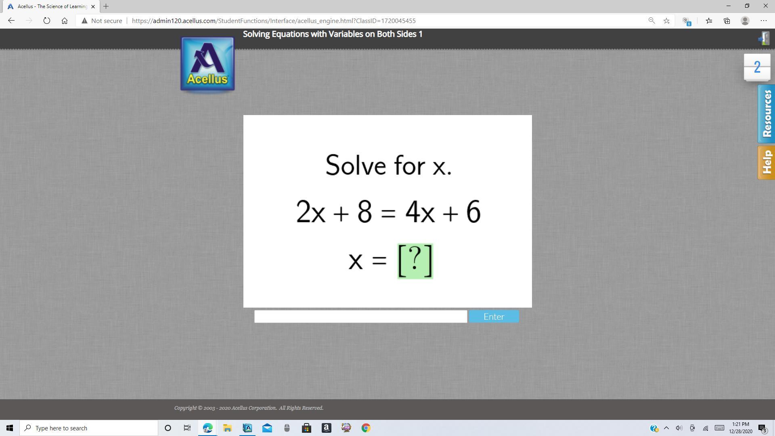Click the Not secure site info indicator
This screenshot has height=436, width=775.
click(102, 21)
